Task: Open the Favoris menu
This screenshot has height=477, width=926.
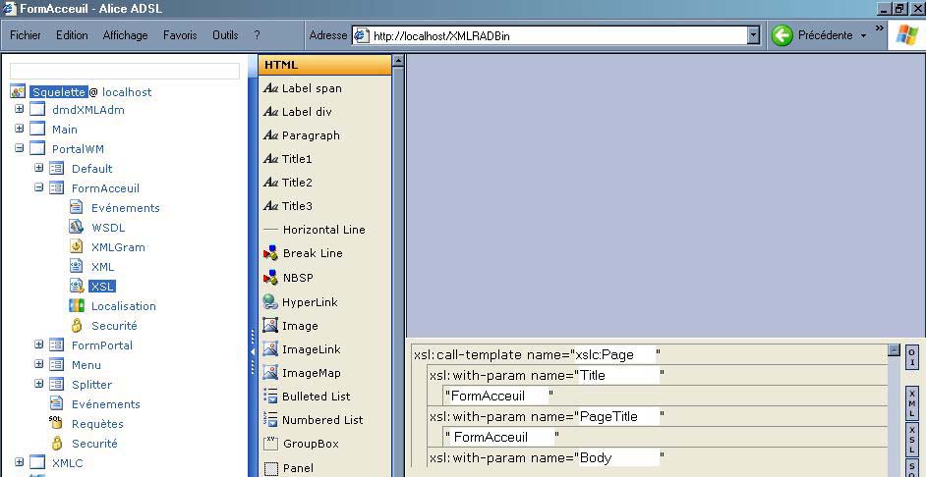Action: click(180, 35)
